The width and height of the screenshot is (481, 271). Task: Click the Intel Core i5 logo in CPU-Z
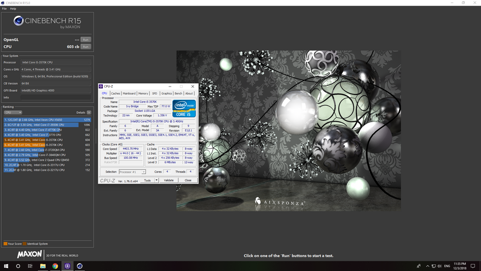click(x=184, y=108)
